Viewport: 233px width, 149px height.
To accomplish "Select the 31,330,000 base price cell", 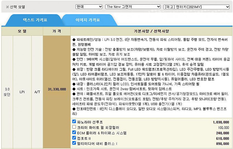I will click(x=57, y=89).
